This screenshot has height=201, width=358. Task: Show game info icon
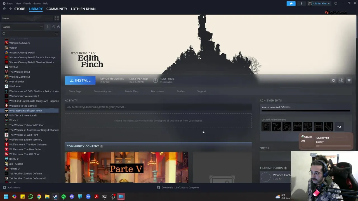(341, 80)
